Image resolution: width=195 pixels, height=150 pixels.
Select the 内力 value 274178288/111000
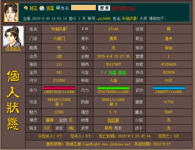[113, 92]
